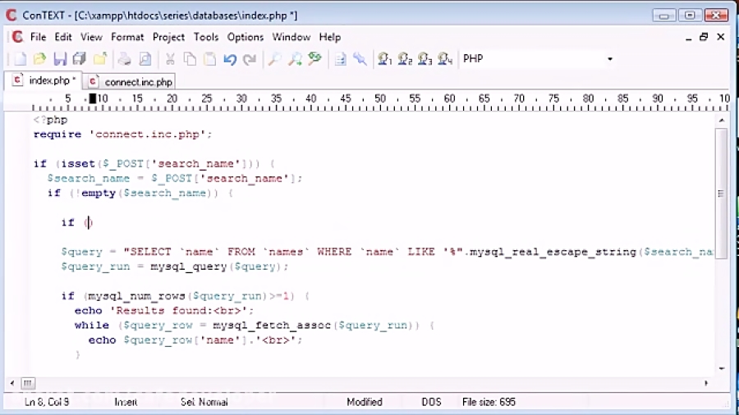Click the echo 'Results found:<br>' line
The height and width of the screenshot is (415, 739).
[x=164, y=311]
